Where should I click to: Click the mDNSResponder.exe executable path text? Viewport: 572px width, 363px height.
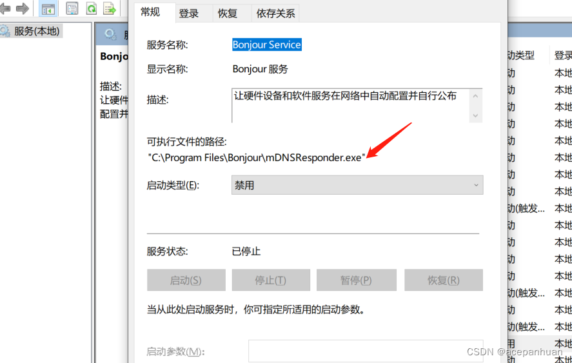(257, 157)
